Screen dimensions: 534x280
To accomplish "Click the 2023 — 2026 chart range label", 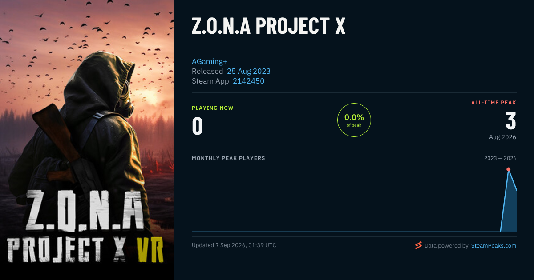I will click(500, 158).
